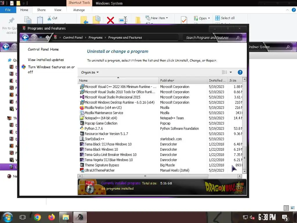297x223 pixels.
Task: Click network icon in system tray
Action: click(245, 217)
